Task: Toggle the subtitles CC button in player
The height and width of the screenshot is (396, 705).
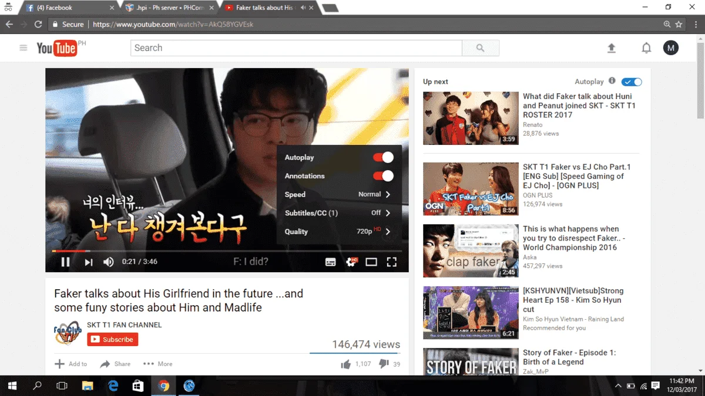Action: point(331,262)
